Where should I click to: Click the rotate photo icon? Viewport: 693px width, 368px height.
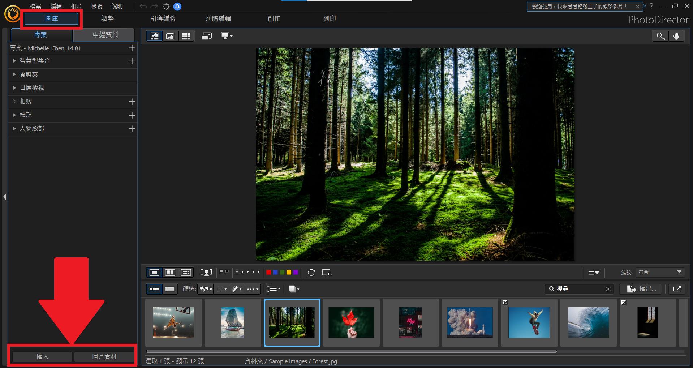click(x=311, y=273)
